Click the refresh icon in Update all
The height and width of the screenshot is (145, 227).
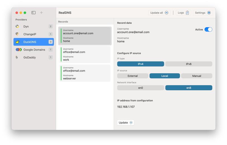pos(167,13)
